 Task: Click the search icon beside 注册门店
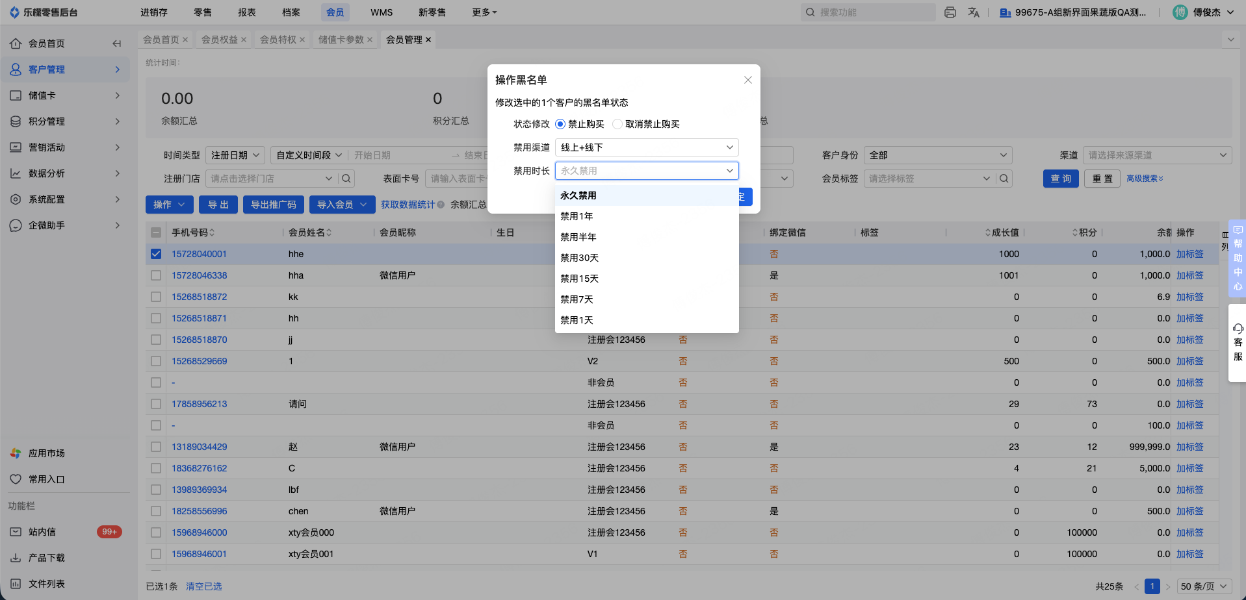(347, 179)
